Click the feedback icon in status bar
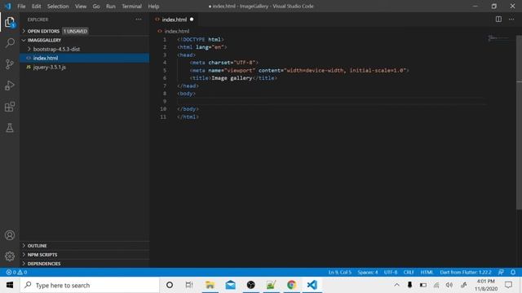 click(501, 272)
